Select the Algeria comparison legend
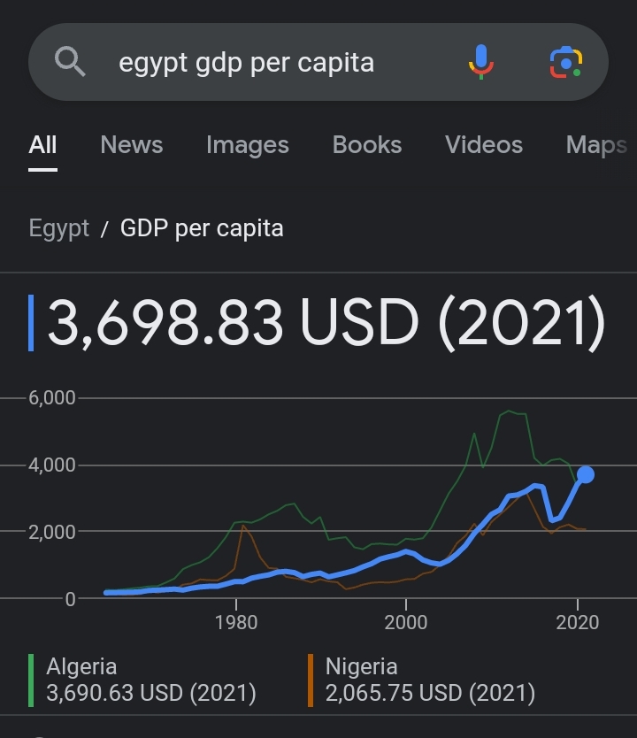 (151, 680)
